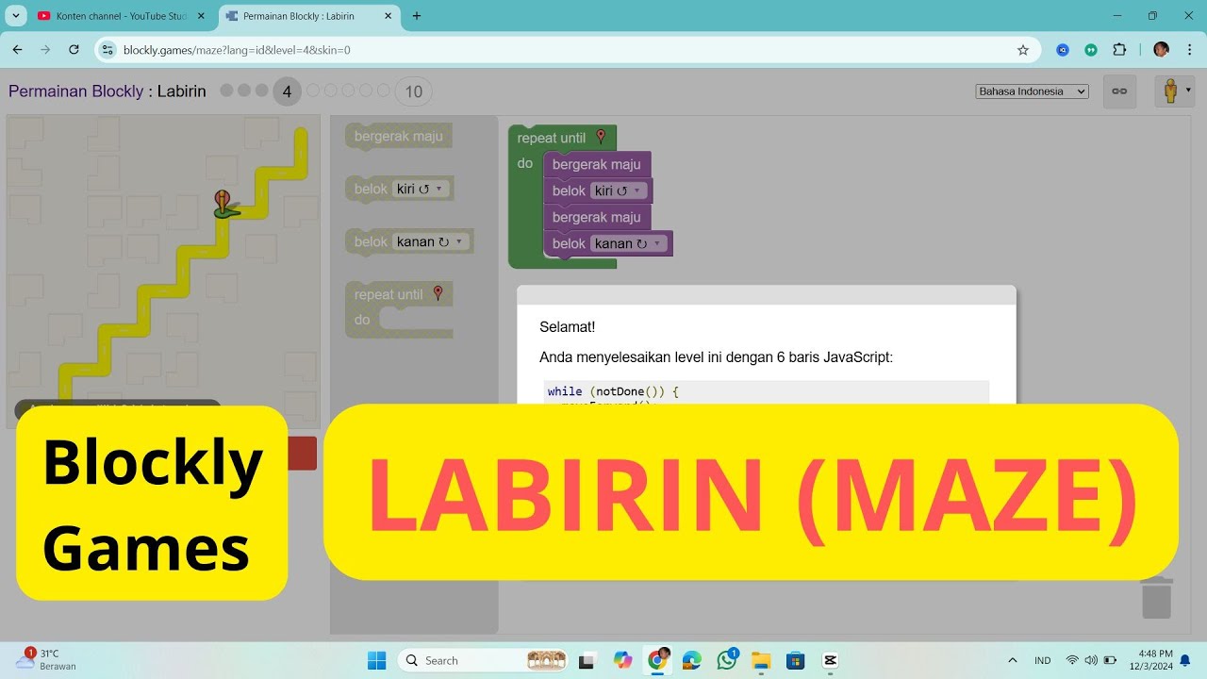1207x679 pixels.
Task: Jump to level 7 dot
Action: [x=348, y=91]
